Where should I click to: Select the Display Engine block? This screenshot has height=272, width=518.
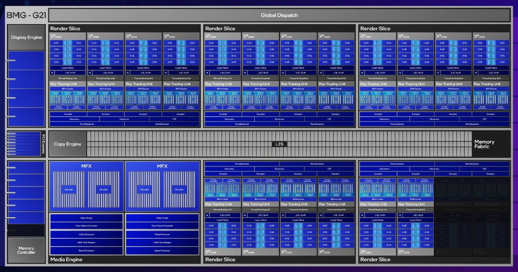[26, 38]
